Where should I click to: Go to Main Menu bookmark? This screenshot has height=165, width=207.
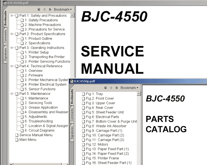(x=28, y=140)
